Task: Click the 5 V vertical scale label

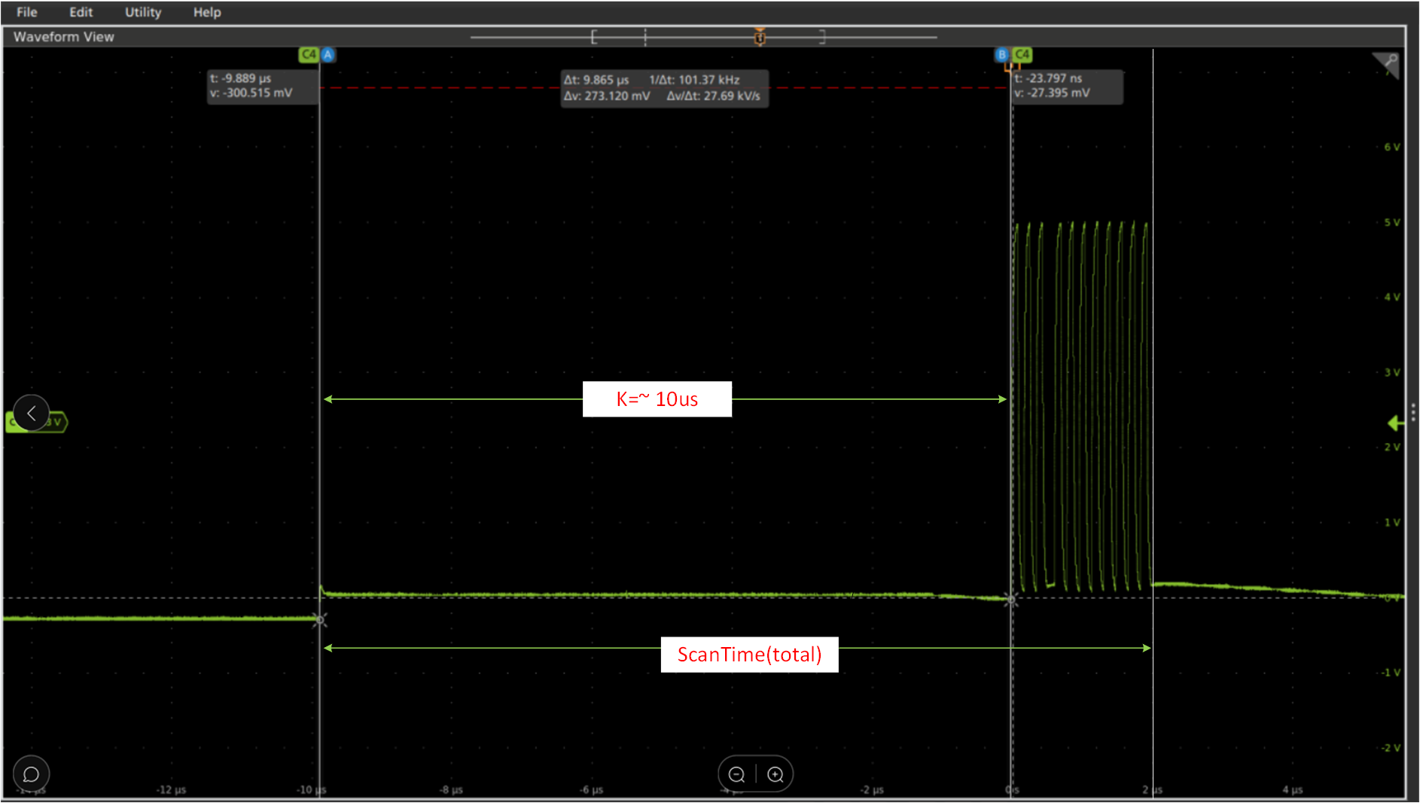Action: pyautogui.click(x=1392, y=223)
